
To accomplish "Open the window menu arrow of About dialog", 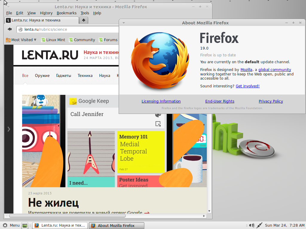I will click(x=123, y=23).
